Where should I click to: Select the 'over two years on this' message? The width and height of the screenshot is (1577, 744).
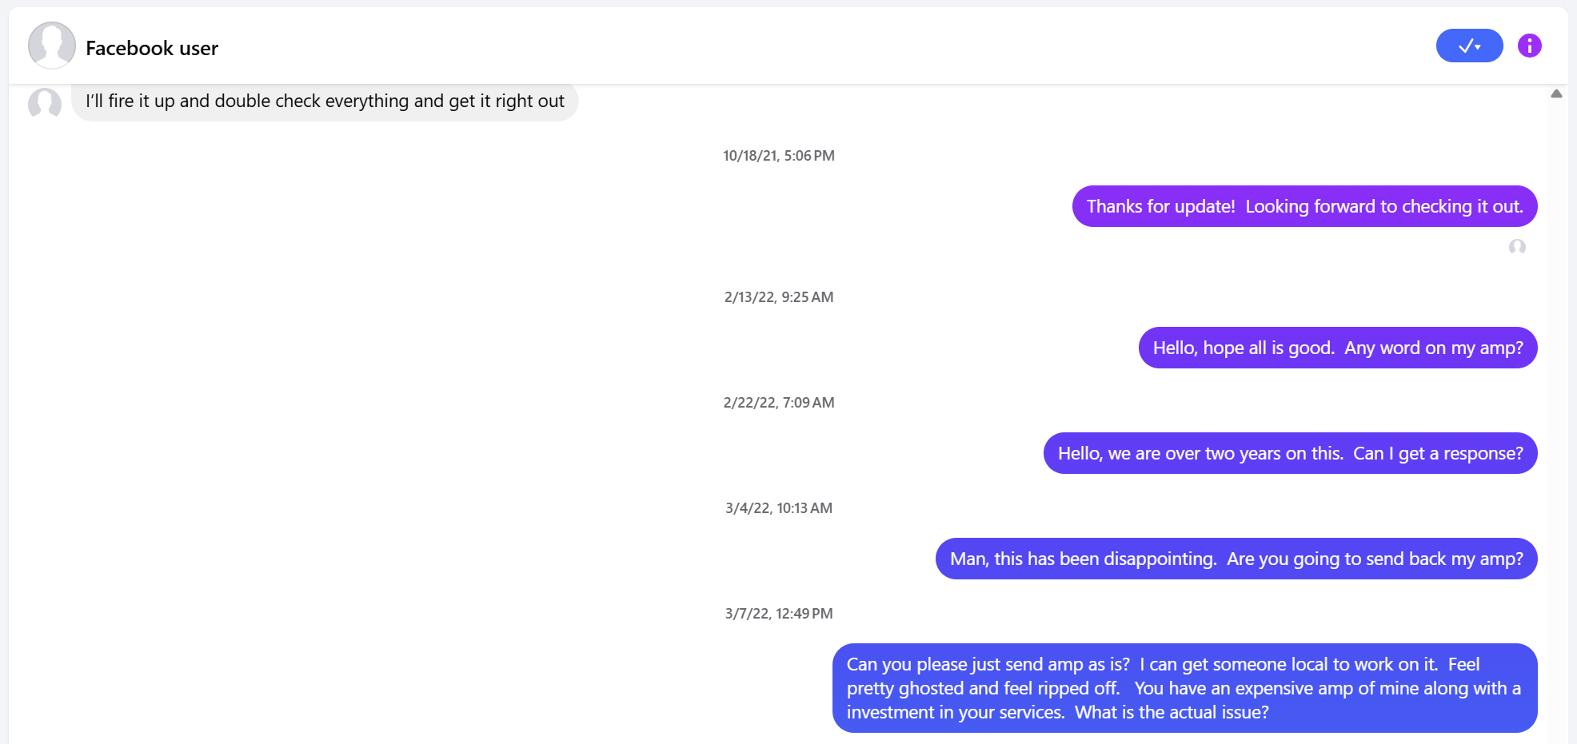(x=1289, y=453)
